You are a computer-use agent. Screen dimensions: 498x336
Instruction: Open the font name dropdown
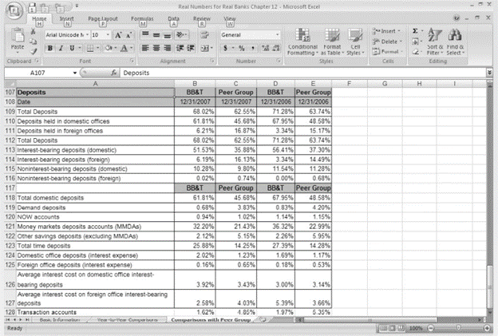tap(87, 35)
